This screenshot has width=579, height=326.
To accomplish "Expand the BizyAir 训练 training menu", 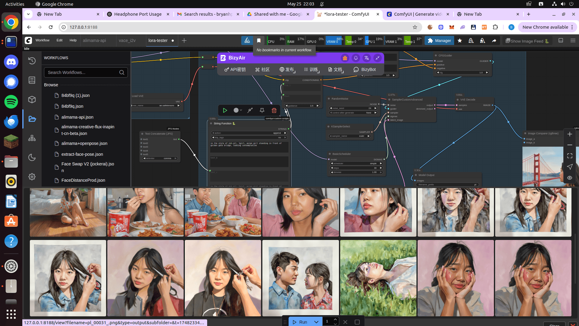I will [x=312, y=69].
